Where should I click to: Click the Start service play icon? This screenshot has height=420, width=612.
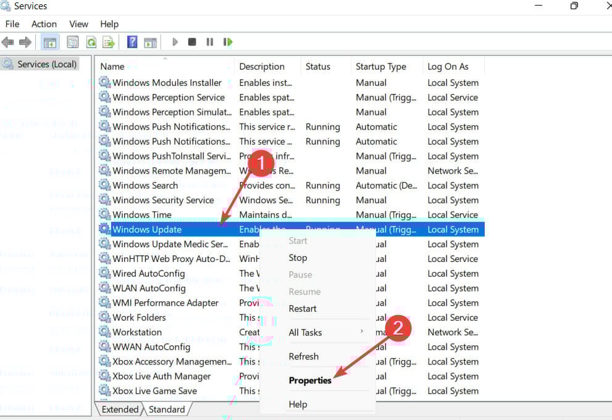[175, 41]
